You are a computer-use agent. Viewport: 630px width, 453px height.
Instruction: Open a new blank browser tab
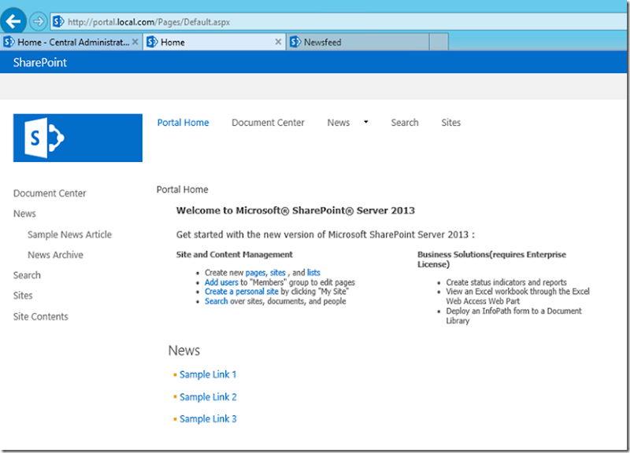click(439, 42)
